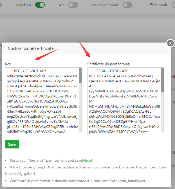175x189 pixels.
Task: Click the API label text
Action: [62, 5]
